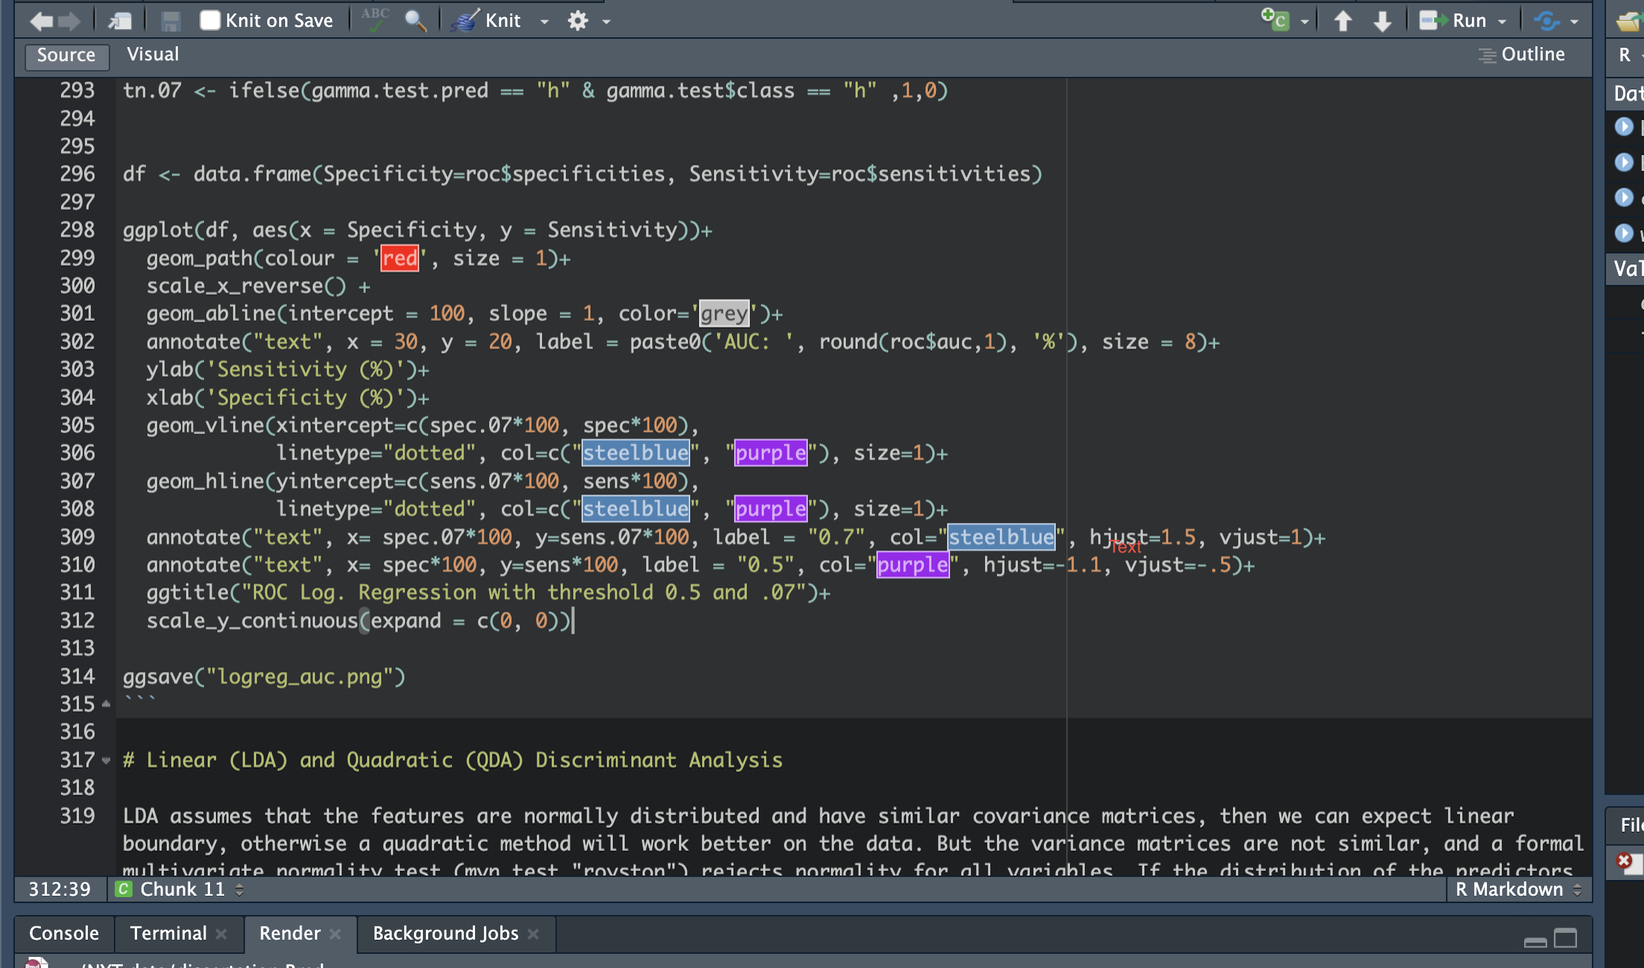Go to previous chunk with up arrow

pos(1343,21)
